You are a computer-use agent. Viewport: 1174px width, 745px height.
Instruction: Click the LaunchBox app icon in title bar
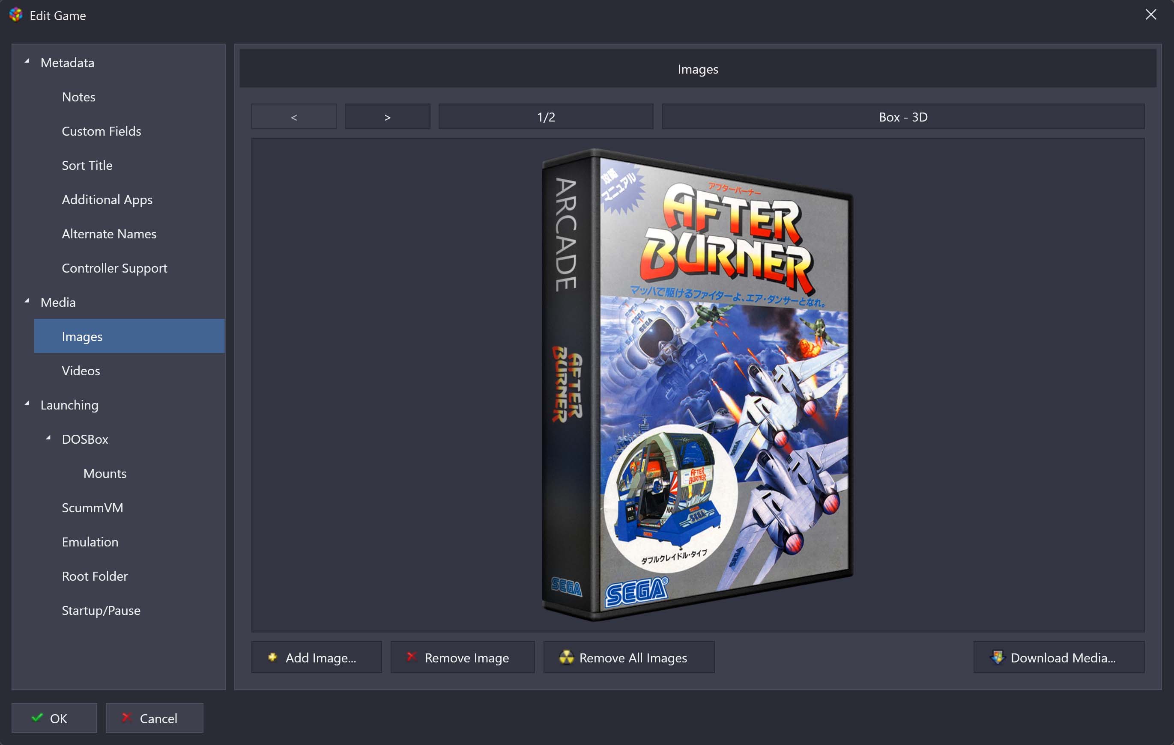pyautogui.click(x=15, y=15)
